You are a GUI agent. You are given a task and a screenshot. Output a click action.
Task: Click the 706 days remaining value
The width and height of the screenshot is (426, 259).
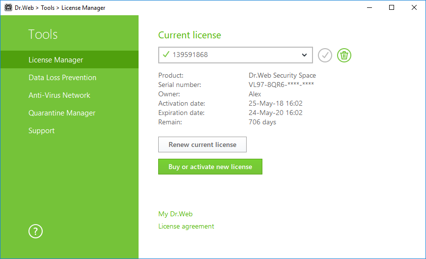pyautogui.click(x=262, y=122)
